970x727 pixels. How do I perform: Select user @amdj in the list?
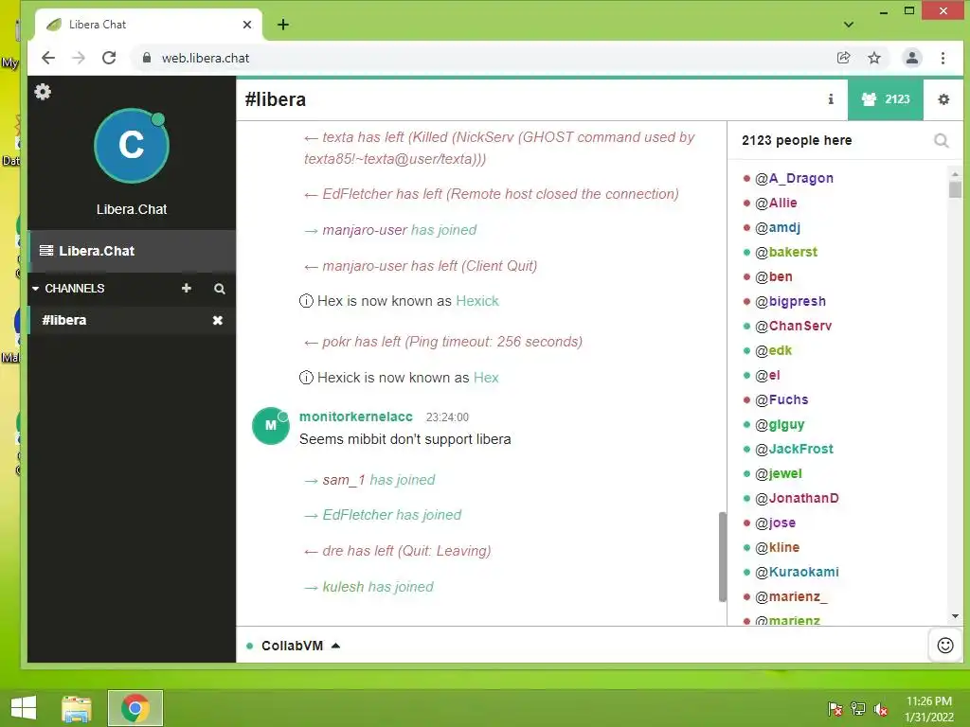[777, 227]
